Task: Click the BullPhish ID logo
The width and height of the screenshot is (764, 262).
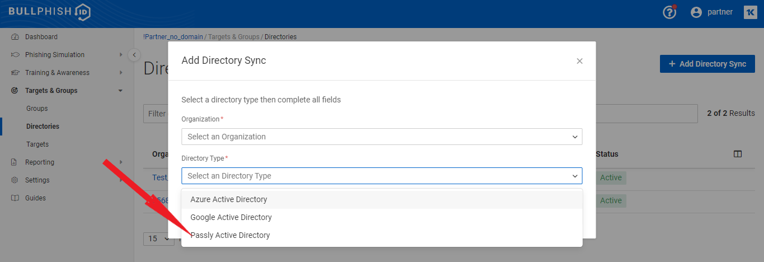Action: coord(49,12)
